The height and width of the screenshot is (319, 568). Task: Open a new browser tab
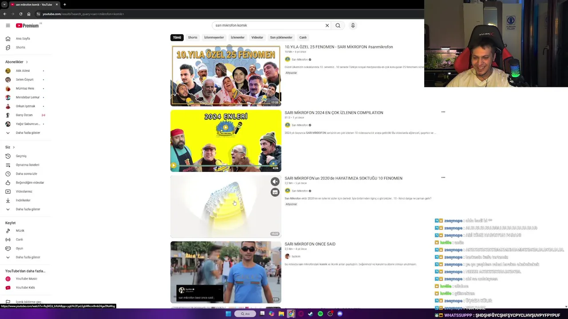(64, 4)
